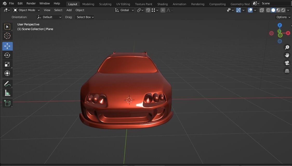Select the Scale tool

(8, 64)
